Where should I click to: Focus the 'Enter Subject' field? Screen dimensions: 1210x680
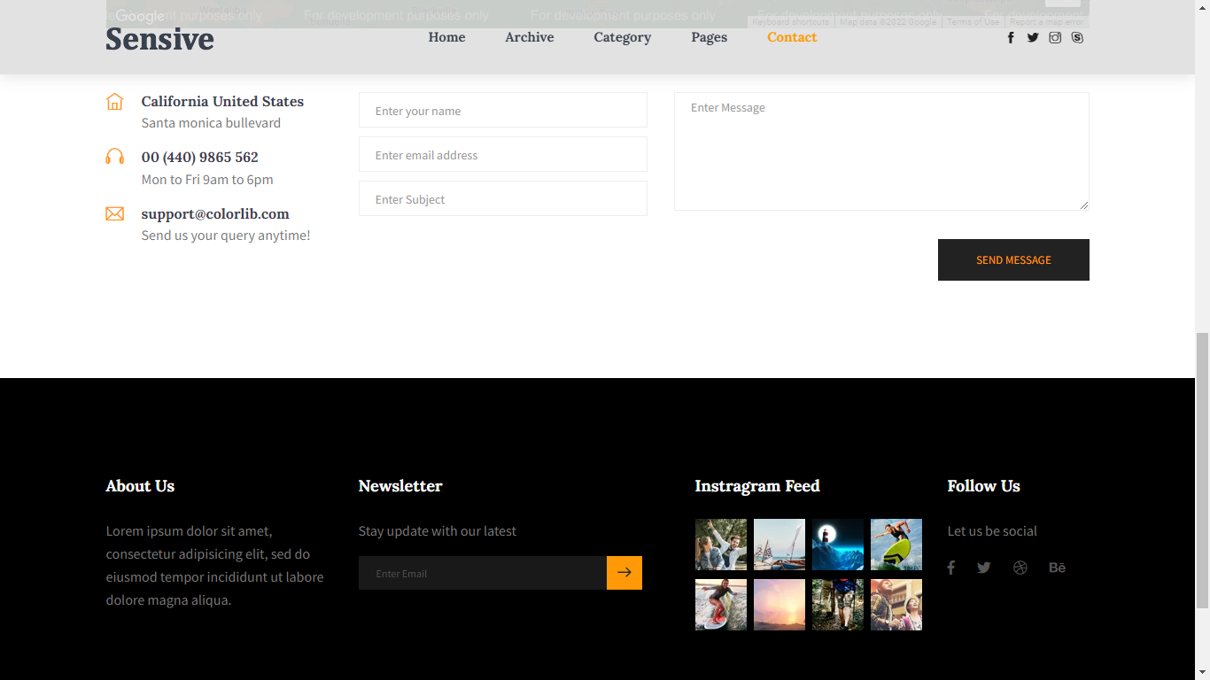point(503,198)
